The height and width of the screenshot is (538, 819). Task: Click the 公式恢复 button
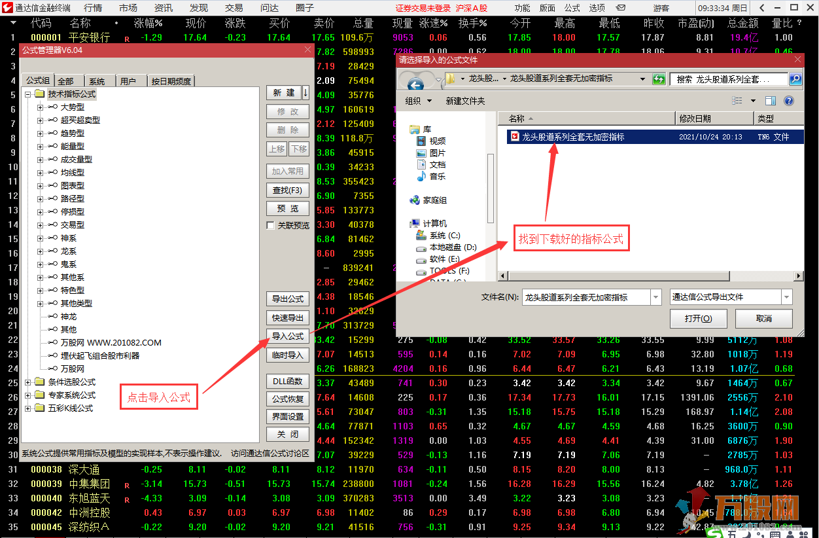click(x=288, y=399)
